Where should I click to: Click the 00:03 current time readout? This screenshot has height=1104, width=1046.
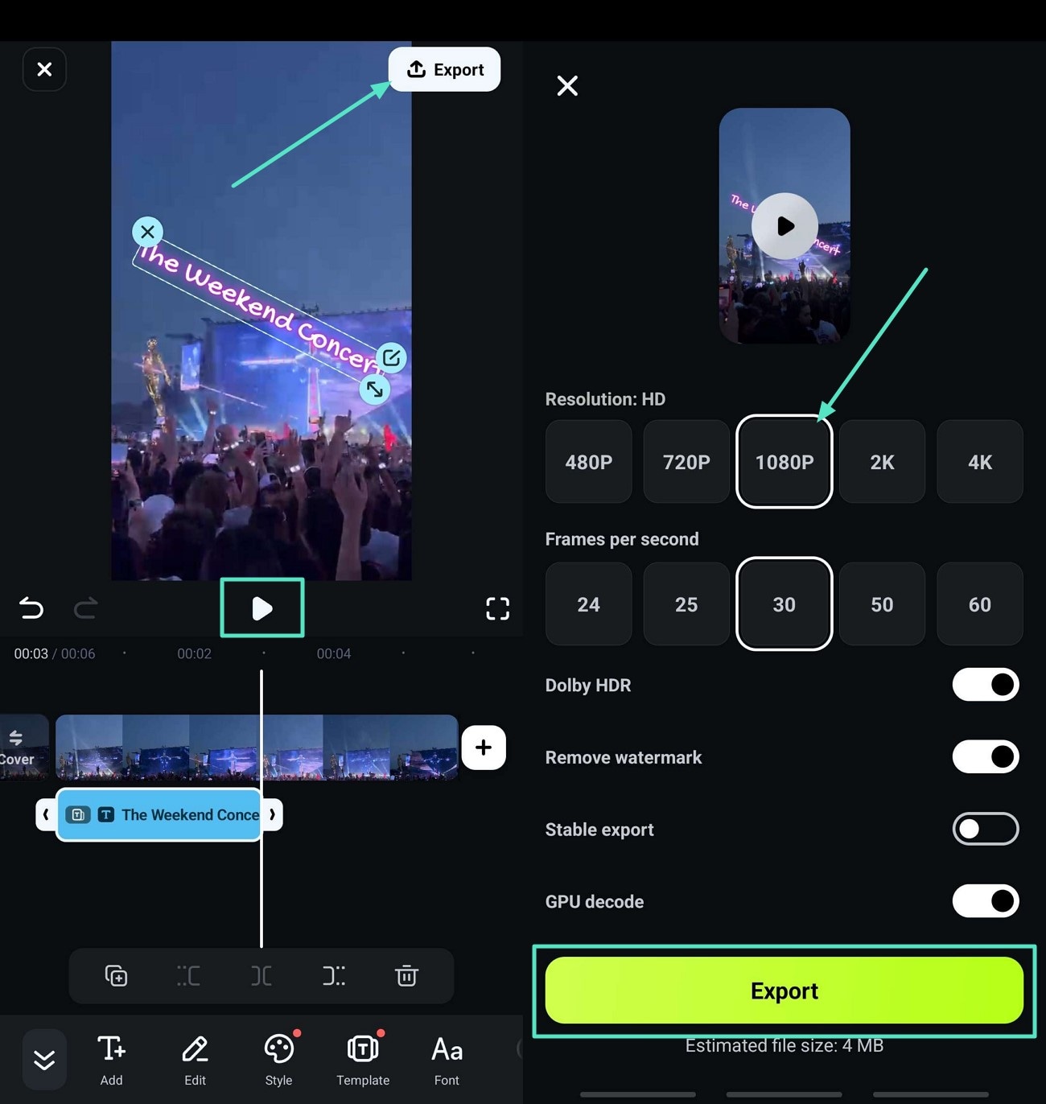tap(31, 653)
